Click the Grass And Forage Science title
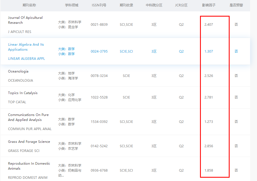Viewport: 257px width, 181px height. 29,142
